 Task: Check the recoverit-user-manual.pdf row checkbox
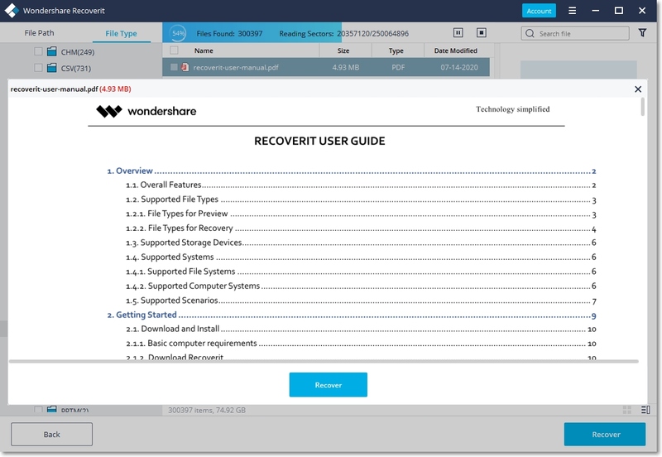[174, 67]
